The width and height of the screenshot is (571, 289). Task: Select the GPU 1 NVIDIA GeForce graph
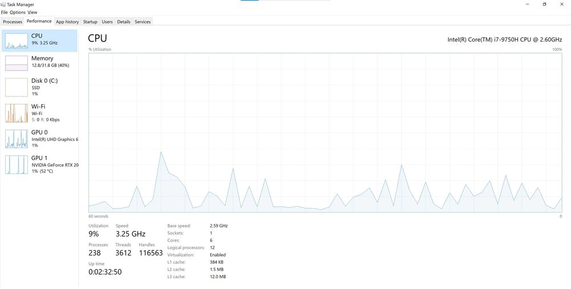click(17, 165)
